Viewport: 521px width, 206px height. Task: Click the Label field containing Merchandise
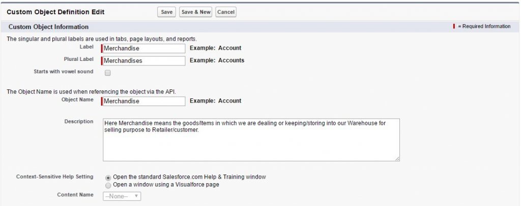[x=144, y=48]
